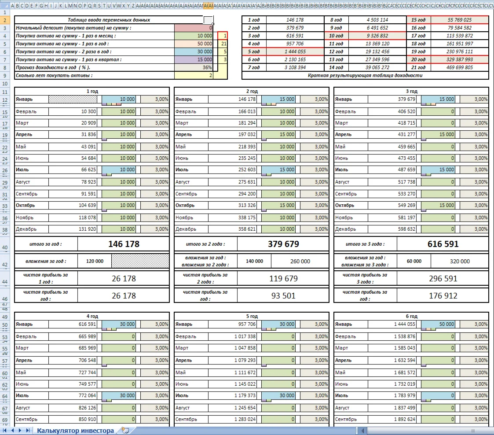Select the 21 год value 469 699 805
This screenshot has width=494, height=435.
460,67
